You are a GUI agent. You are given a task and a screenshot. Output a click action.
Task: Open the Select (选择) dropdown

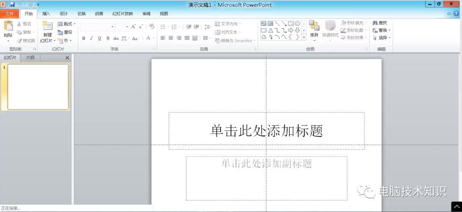click(381, 38)
